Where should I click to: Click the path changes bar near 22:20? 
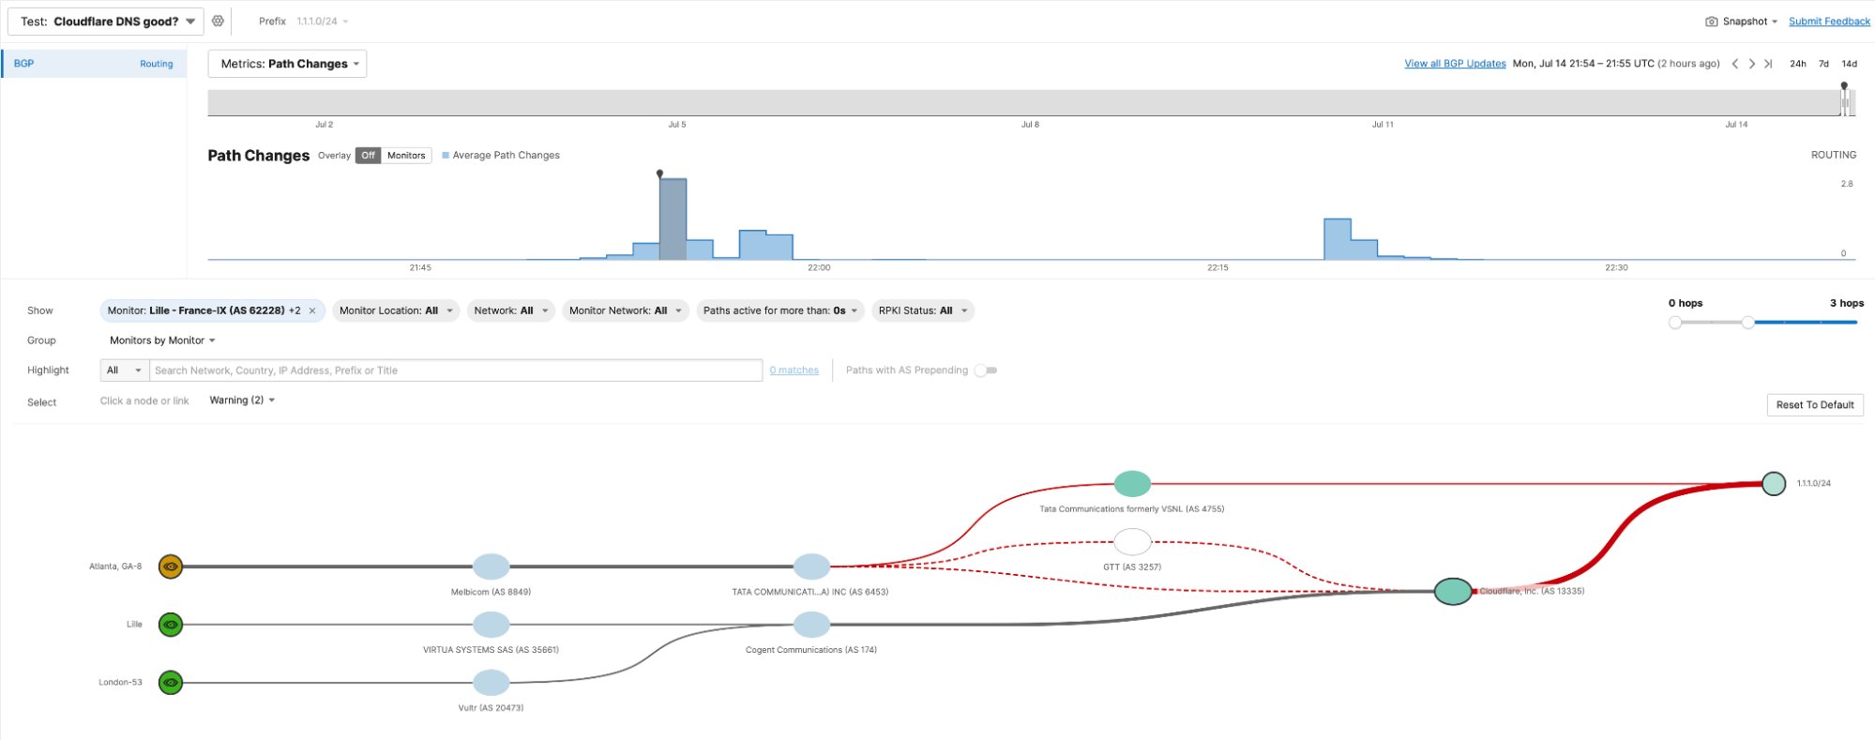tap(1338, 239)
